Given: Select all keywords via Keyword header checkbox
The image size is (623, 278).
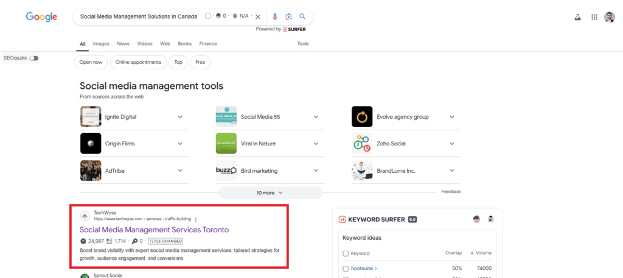Looking at the screenshot, I should pyautogui.click(x=346, y=253).
